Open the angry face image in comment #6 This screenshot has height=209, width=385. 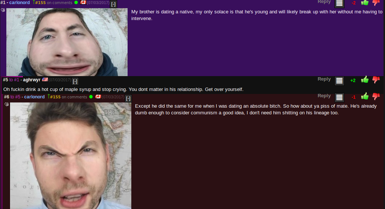pos(71,156)
